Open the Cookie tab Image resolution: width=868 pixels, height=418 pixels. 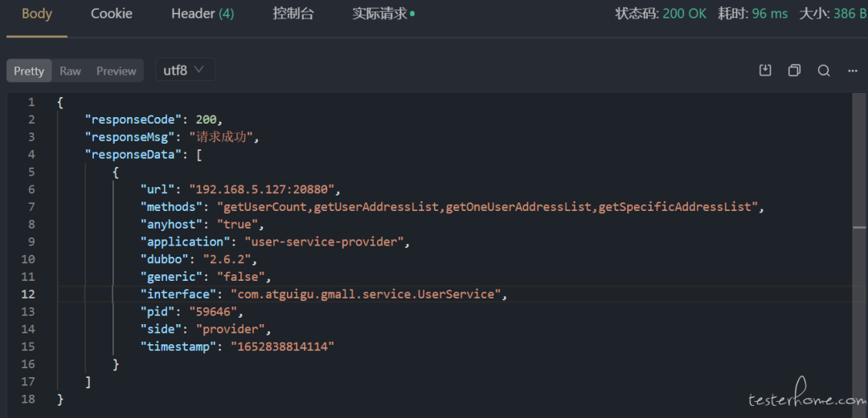(x=112, y=14)
